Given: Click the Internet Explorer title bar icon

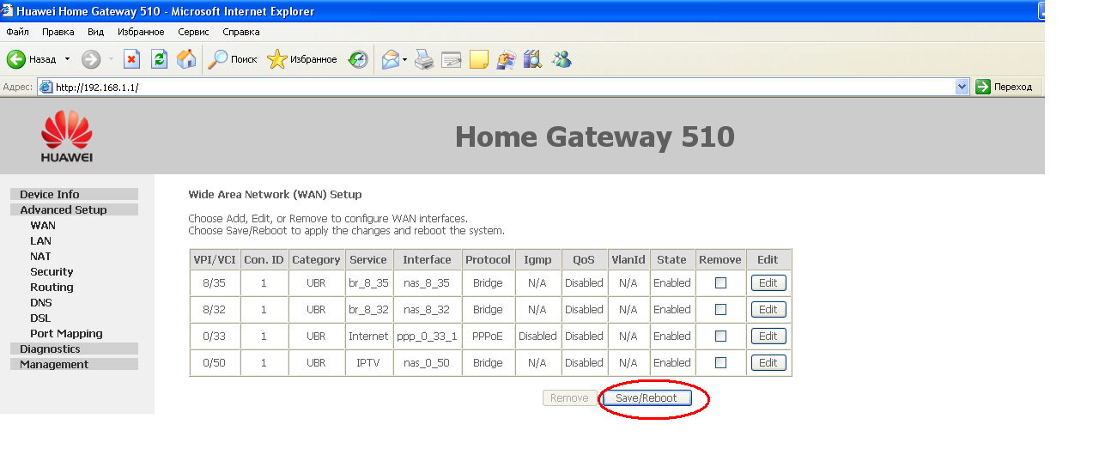Looking at the screenshot, I should [9, 11].
